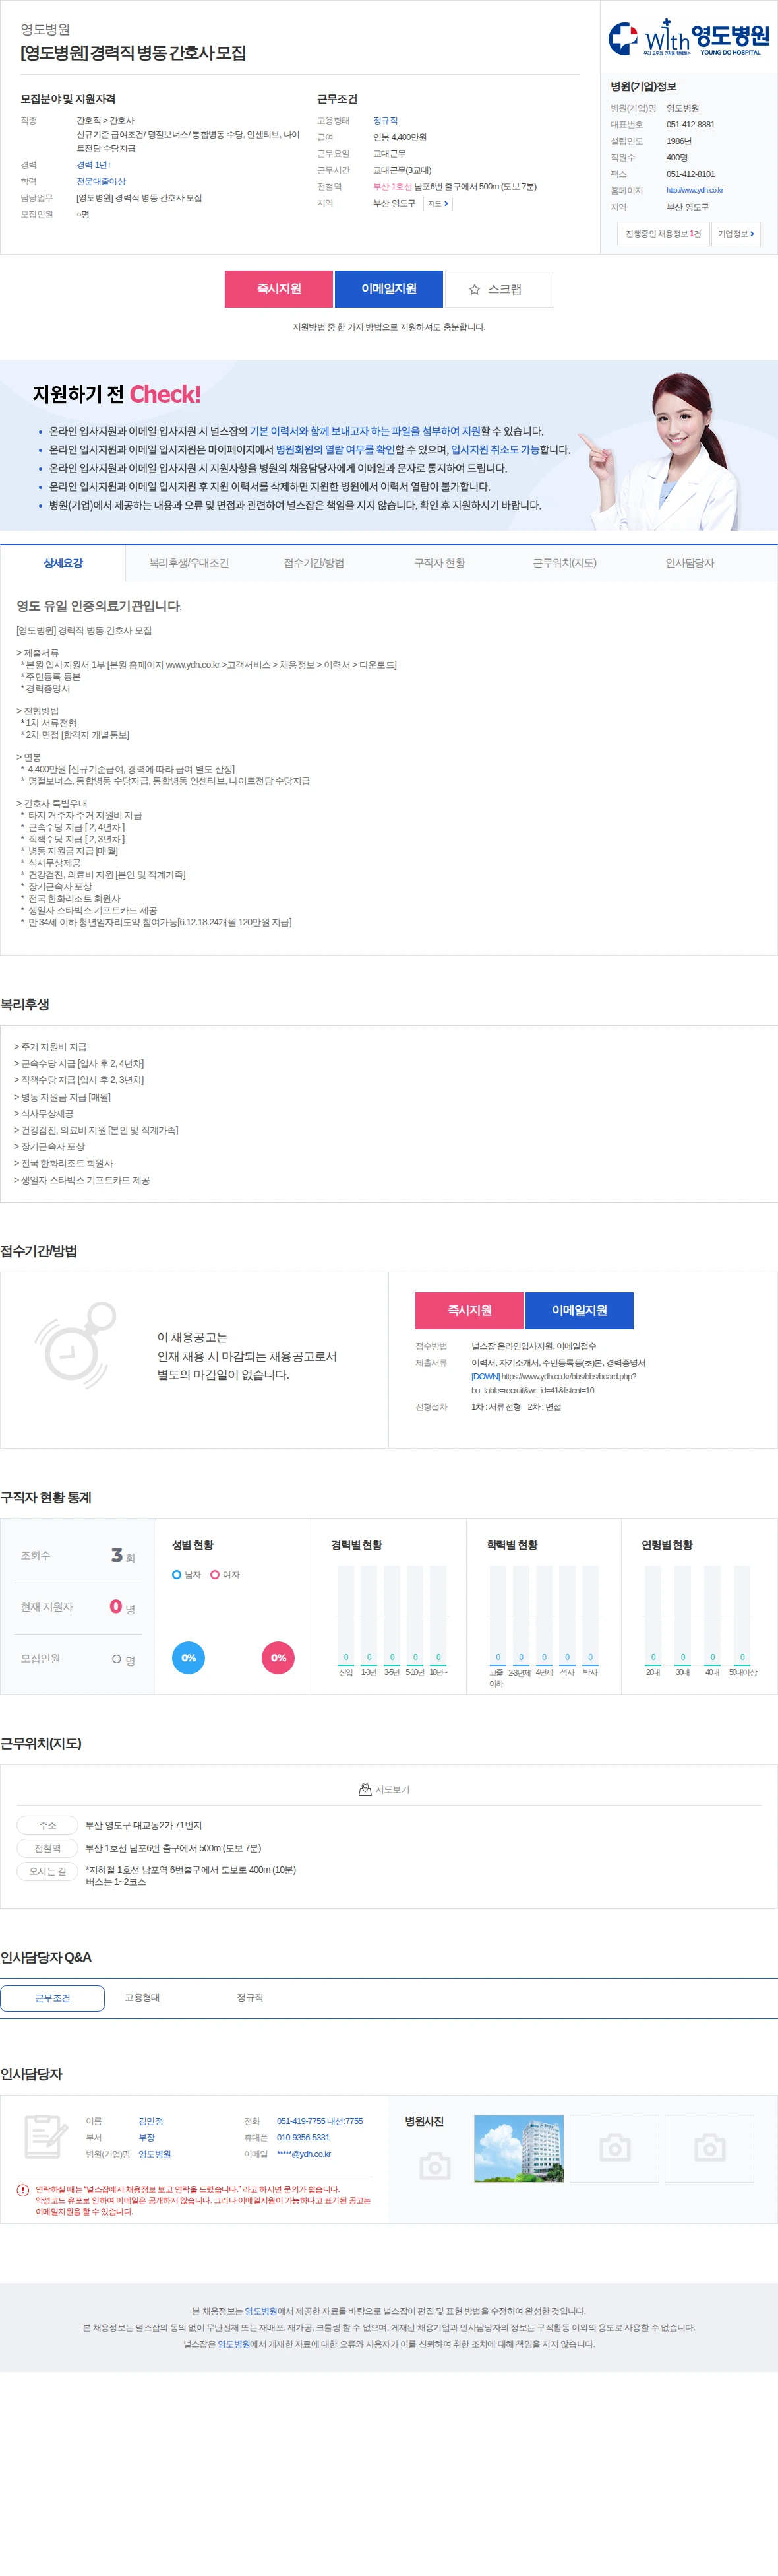Switch to the 상세요강 tab
The height and width of the screenshot is (2576, 778).
(x=63, y=563)
